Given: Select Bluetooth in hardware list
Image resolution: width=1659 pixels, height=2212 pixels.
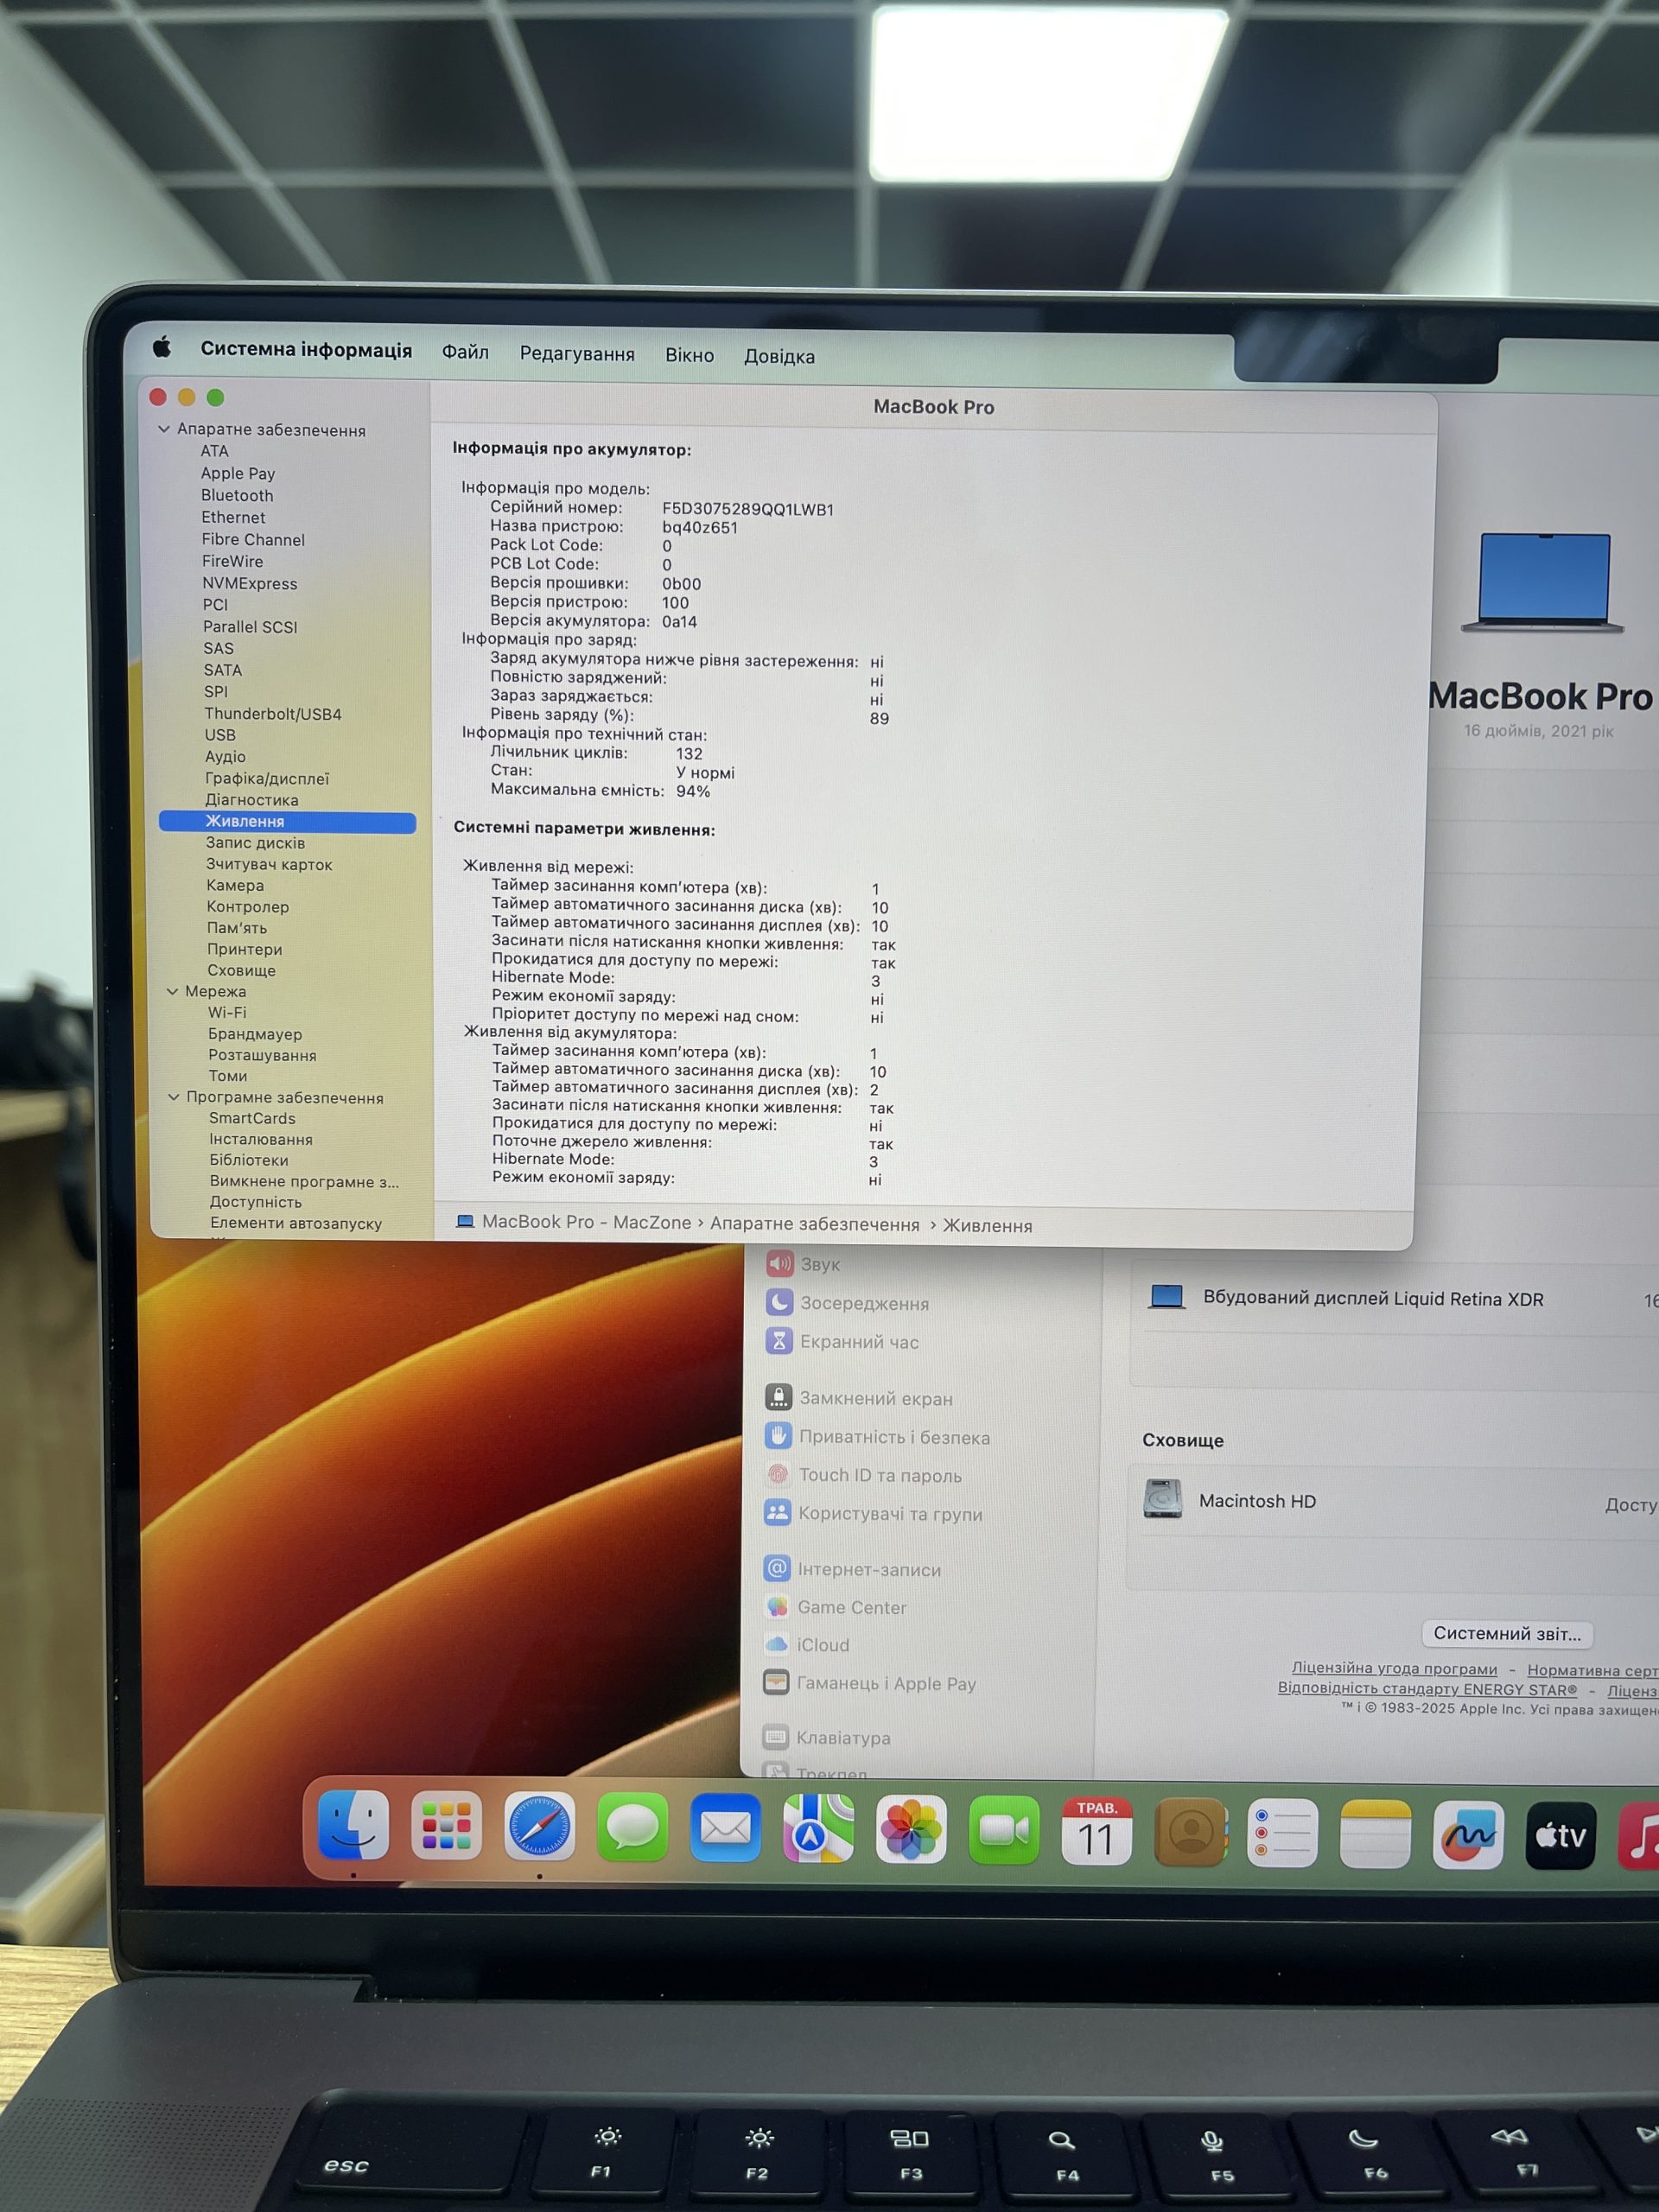Looking at the screenshot, I should [x=237, y=495].
